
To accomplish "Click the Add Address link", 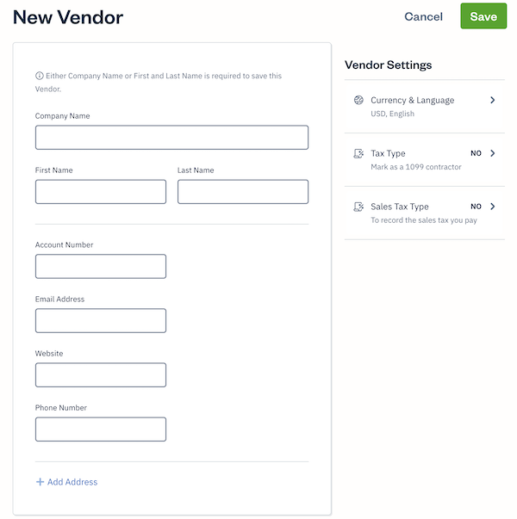I will (x=72, y=482).
